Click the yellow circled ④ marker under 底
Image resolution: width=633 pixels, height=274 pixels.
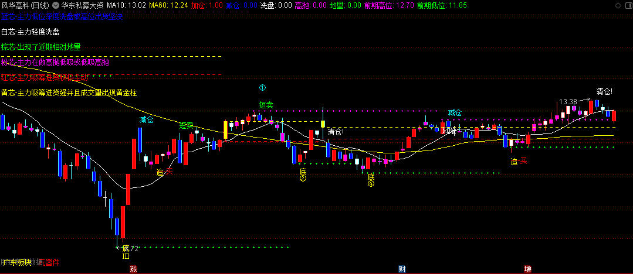371,184
